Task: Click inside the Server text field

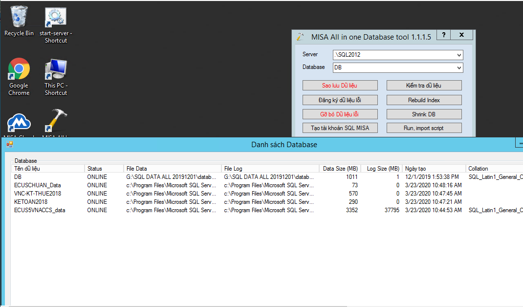Action: (394, 55)
